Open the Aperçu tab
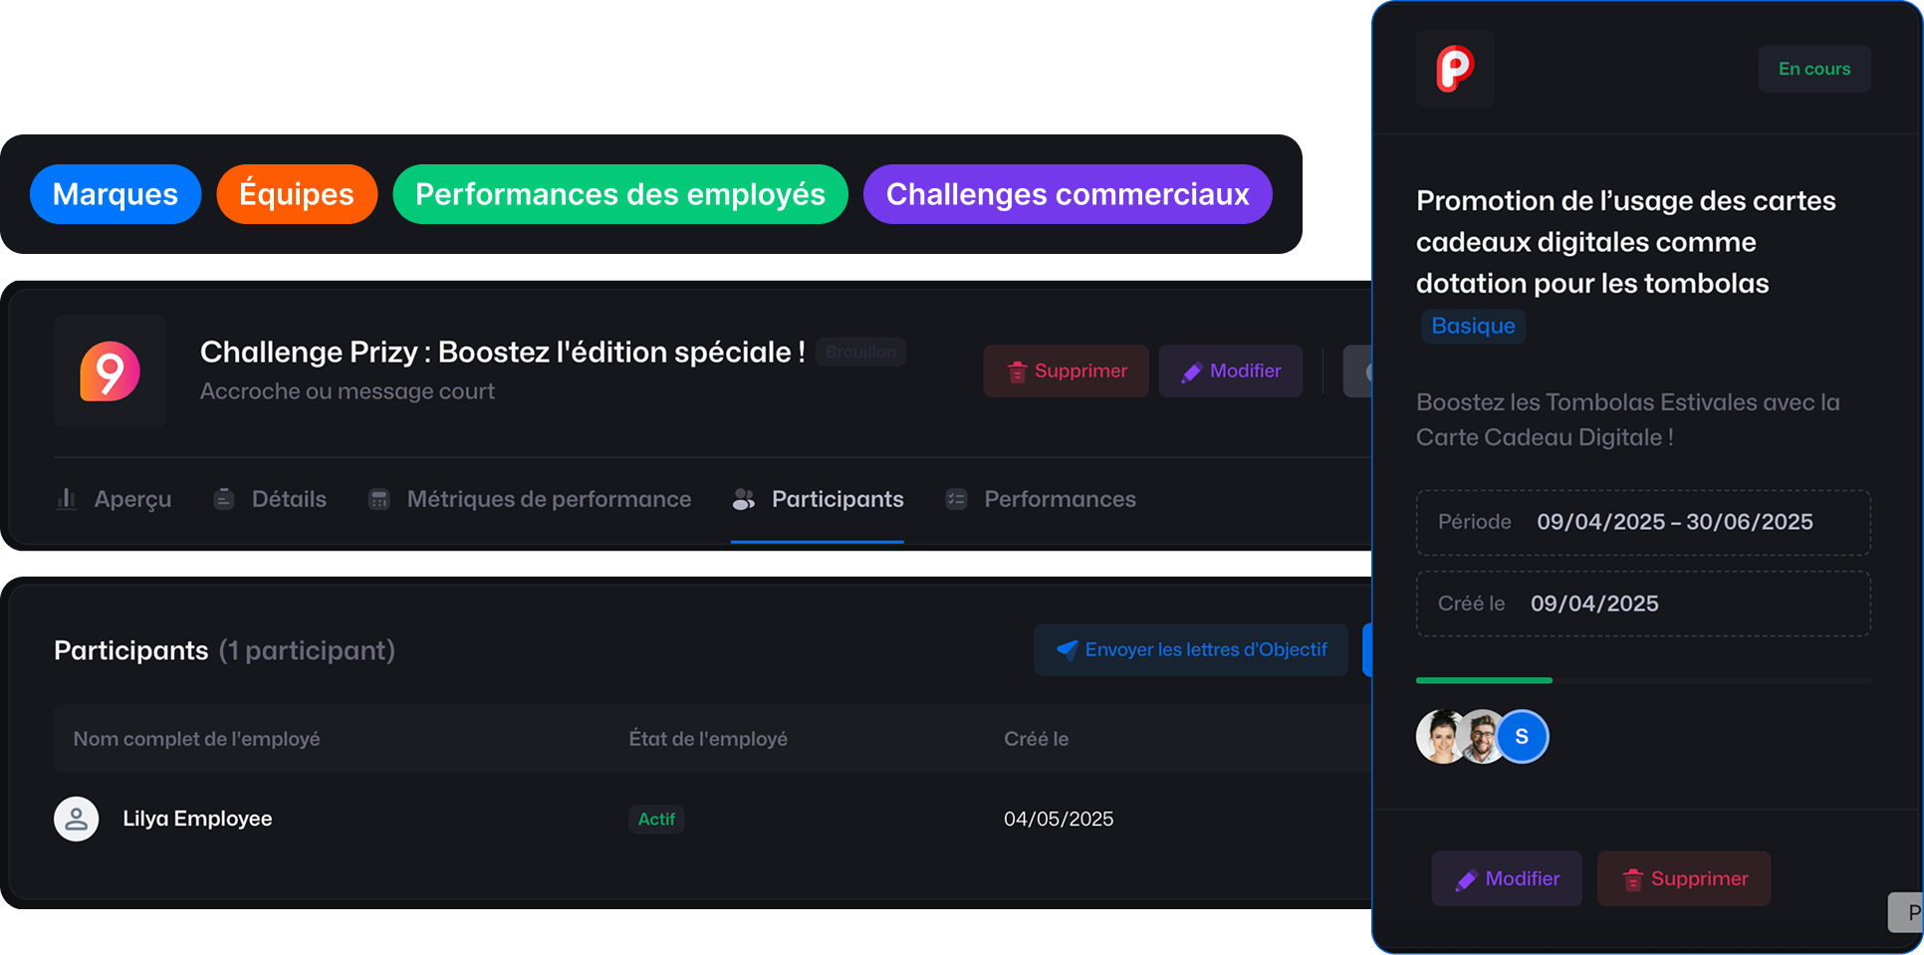The height and width of the screenshot is (955, 1924). click(115, 499)
